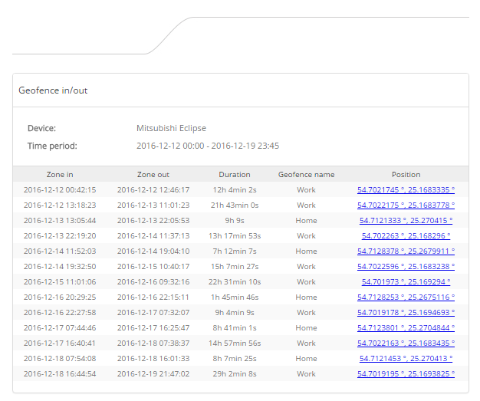Open position link 54.702263, 25.168296
The height and width of the screenshot is (401, 480).
(x=406, y=235)
